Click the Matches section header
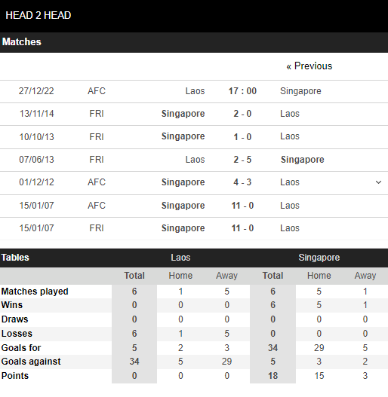The height and width of the screenshot is (397, 388). point(194,42)
